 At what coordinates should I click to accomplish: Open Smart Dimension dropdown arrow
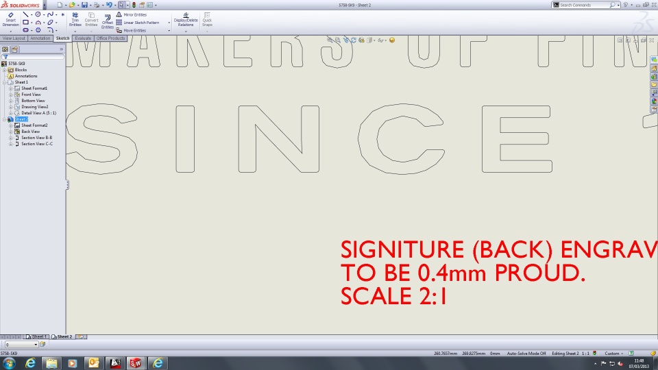[10, 31]
